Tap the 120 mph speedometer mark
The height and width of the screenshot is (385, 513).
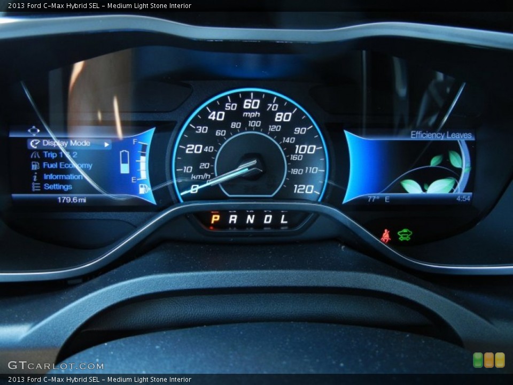point(304,189)
